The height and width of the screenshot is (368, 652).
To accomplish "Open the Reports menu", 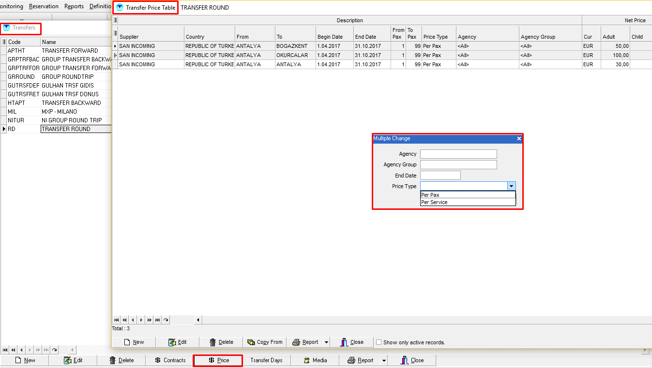I will 74,6.
